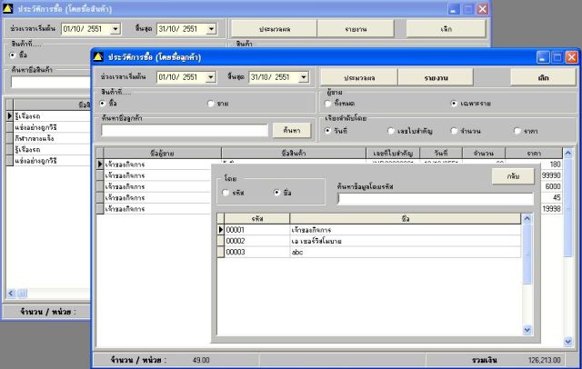Choose the 'ทั้งหมด' radio option
The height and width of the screenshot is (369, 582).
click(327, 104)
